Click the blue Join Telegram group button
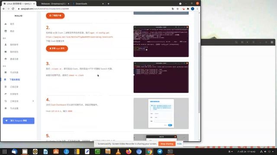The image size is (277, 155). (x=19, y=121)
